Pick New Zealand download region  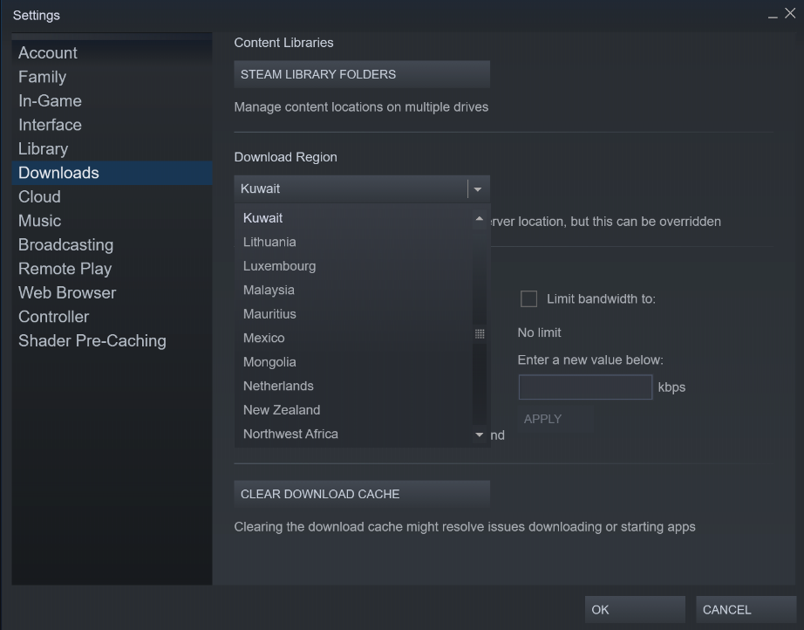(282, 410)
